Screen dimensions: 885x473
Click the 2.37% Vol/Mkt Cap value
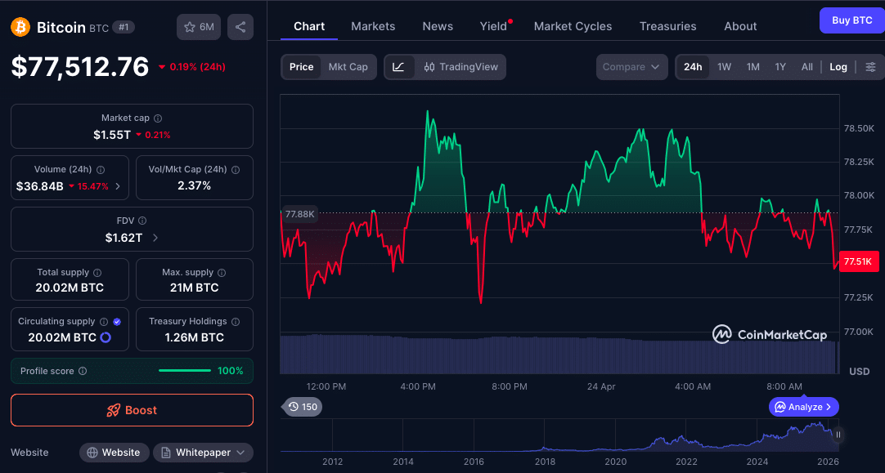194,185
